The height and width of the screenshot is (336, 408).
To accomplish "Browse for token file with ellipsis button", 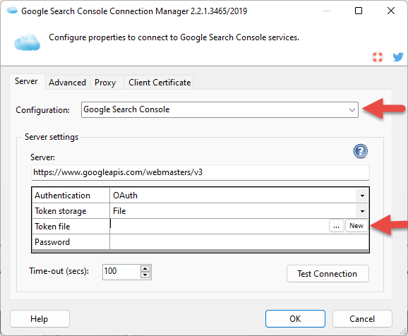I will (x=337, y=226).
